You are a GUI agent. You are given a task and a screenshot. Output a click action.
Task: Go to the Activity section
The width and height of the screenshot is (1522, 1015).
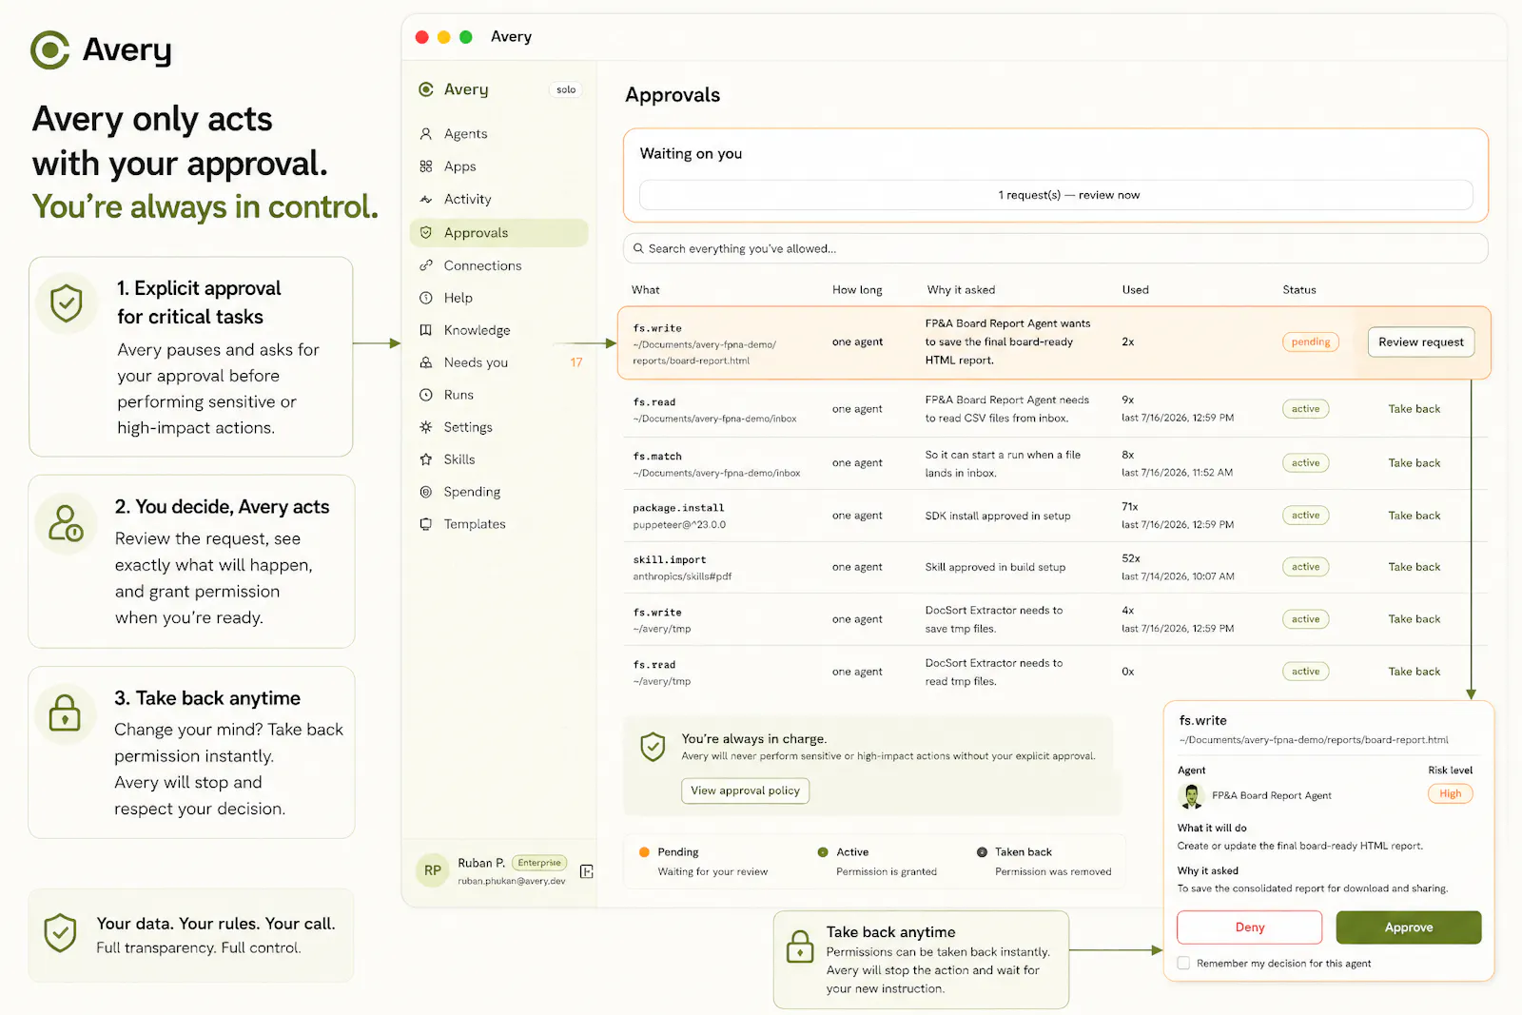pos(468,200)
